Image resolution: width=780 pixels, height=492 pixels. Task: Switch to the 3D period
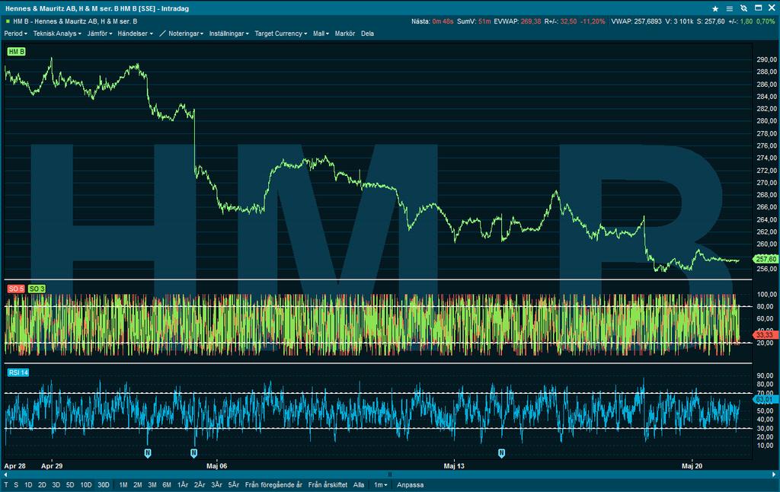click(56, 484)
